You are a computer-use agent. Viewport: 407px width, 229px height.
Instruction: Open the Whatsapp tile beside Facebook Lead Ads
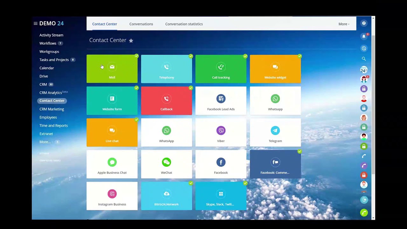click(x=275, y=101)
